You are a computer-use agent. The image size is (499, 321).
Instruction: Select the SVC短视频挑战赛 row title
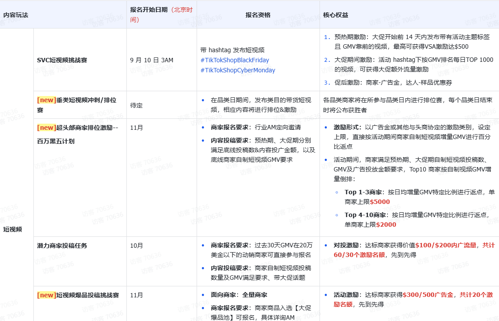coord(62,60)
